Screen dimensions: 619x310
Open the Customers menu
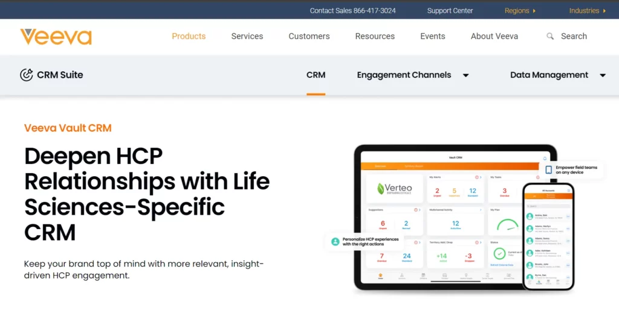click(x=309, y=36)
